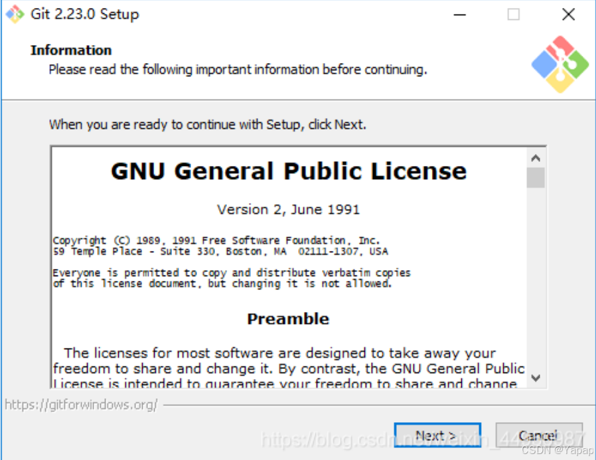Click the Copyright (C) 1989, 1991 line
This screenshot has width=596, height=460.
[x=216, y=240]
